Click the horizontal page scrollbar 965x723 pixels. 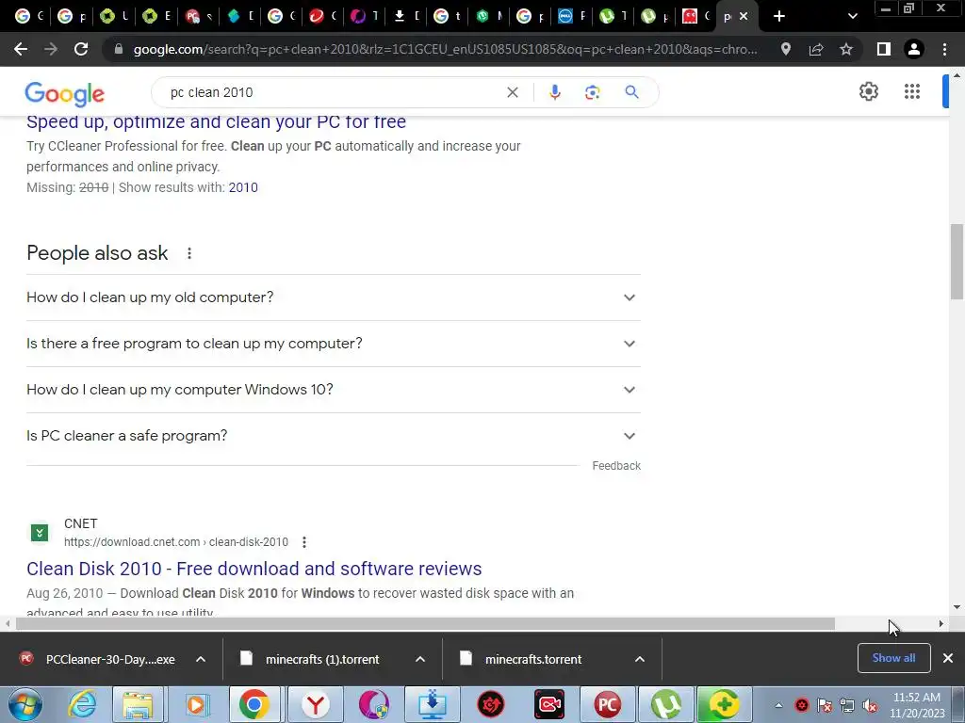[425, 623]
